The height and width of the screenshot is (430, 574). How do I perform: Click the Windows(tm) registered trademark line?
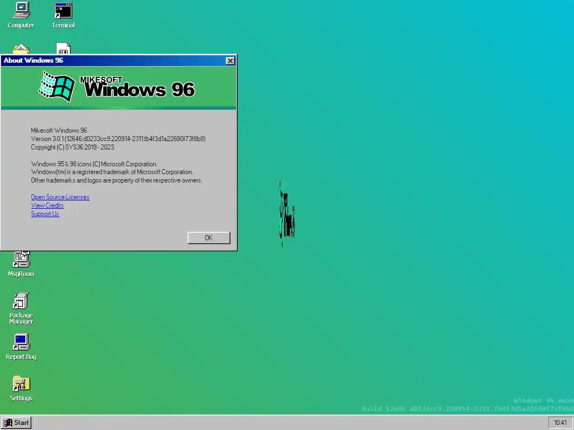112,172
